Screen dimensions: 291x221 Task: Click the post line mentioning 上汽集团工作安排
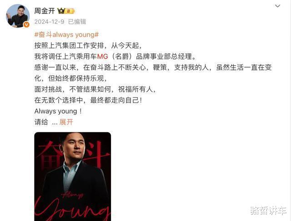point(88,45)
